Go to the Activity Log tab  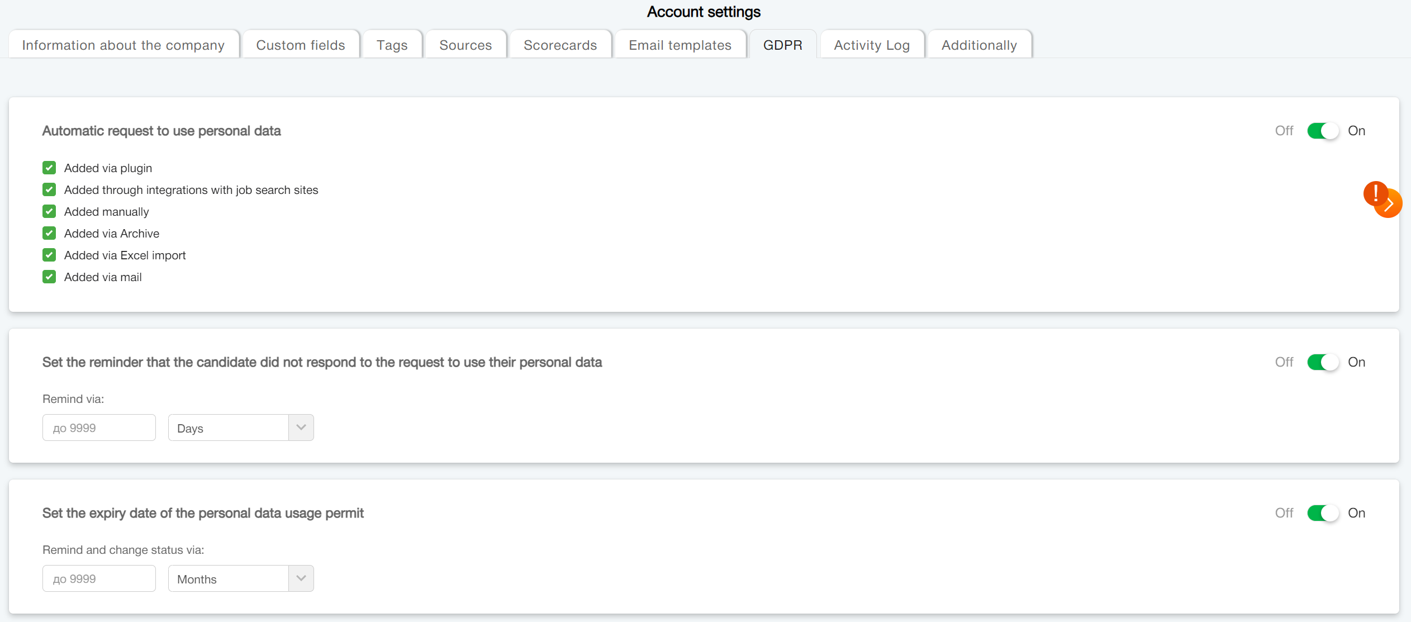pos(871,45)
